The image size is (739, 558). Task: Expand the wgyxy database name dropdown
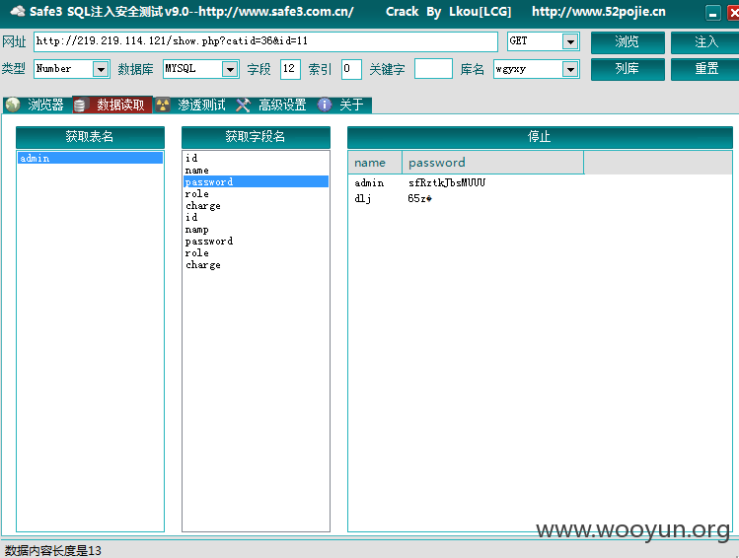570,70
